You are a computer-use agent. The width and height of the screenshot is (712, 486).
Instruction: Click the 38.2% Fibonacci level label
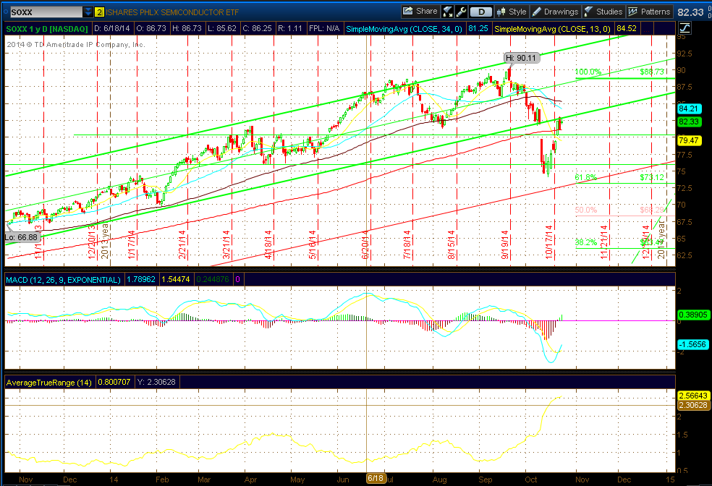(x=586, y=243)
